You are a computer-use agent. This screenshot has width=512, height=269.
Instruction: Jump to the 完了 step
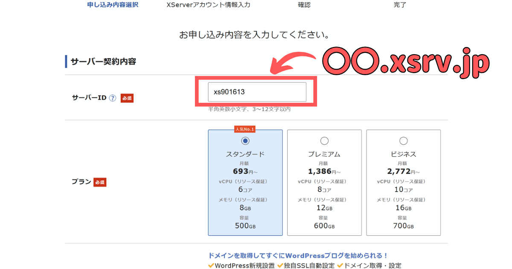(400, 5)
